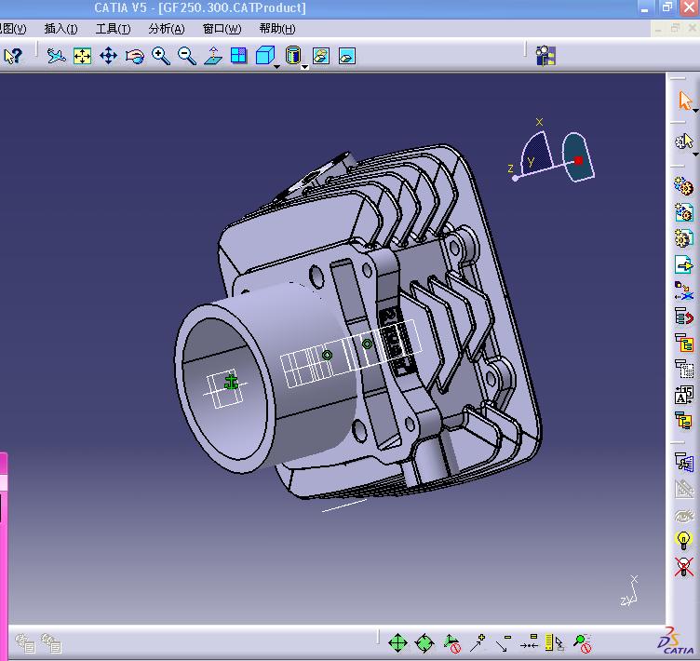
Task: Click the product structure icon on top toolbar
Action: point(545,56)
